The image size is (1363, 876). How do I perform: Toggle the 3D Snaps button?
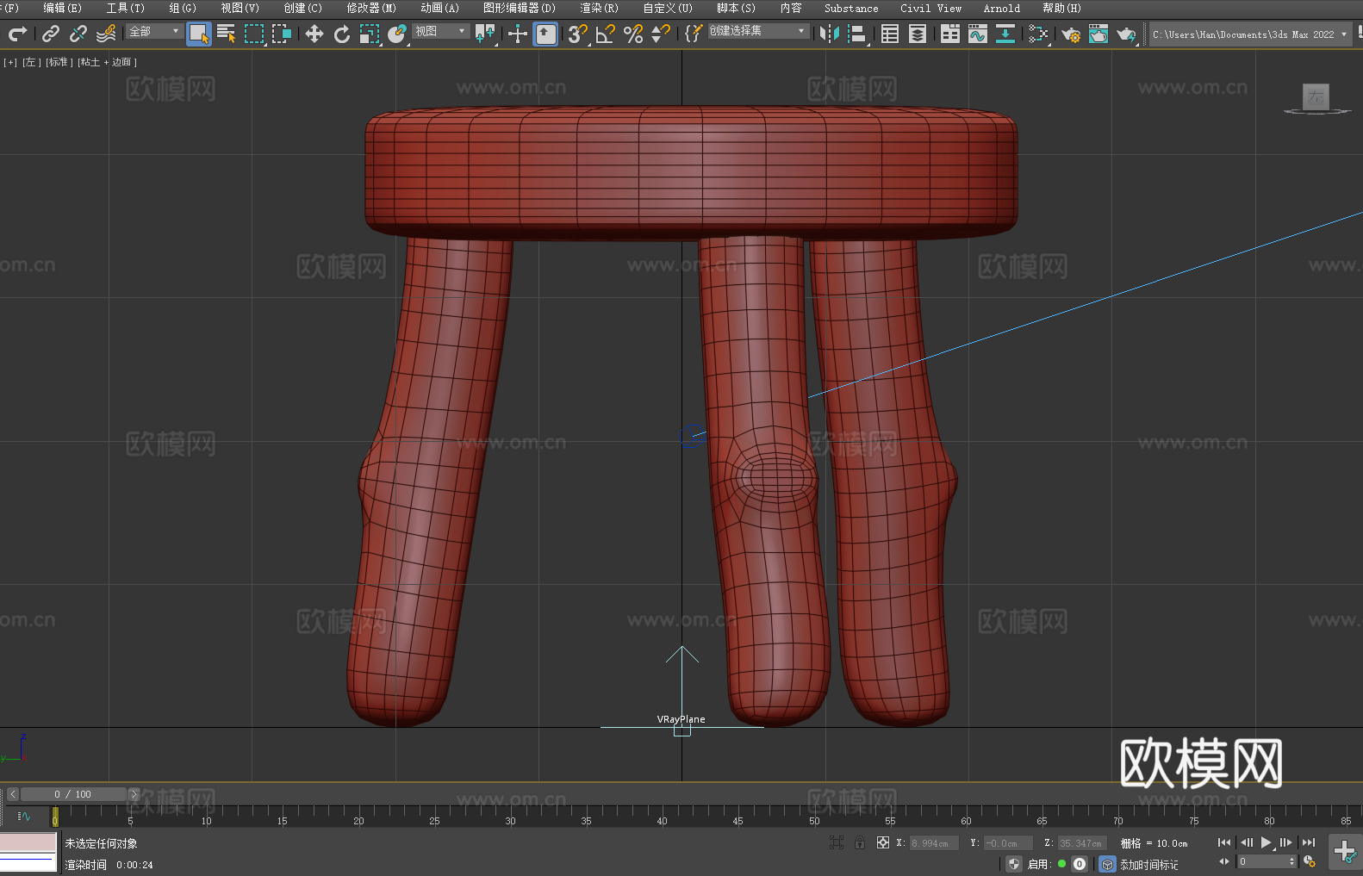(x=578, y=34)
